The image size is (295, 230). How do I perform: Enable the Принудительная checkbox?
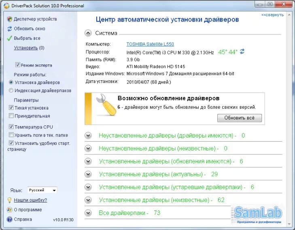tap(11, 116)
